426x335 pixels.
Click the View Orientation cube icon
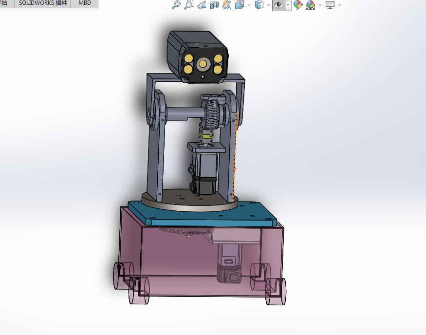(x=239, y=5)
